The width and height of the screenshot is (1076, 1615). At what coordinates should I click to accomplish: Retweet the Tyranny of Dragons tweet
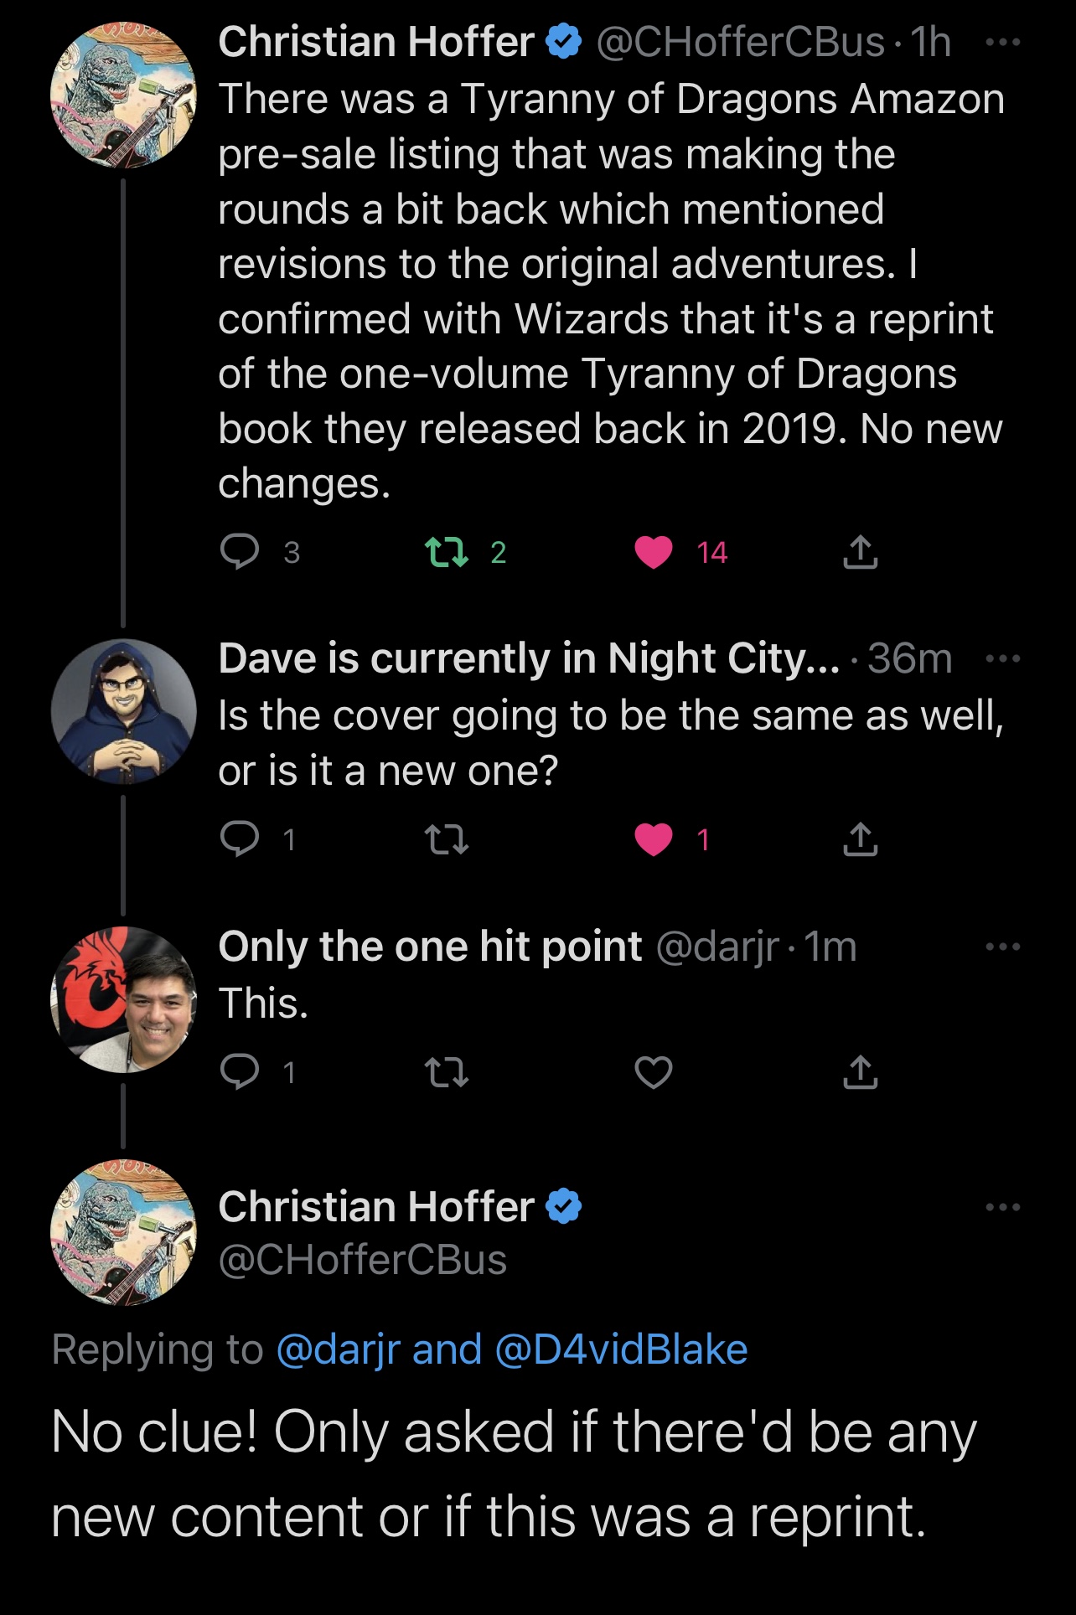pyautogui.click(x=447, y=552)
